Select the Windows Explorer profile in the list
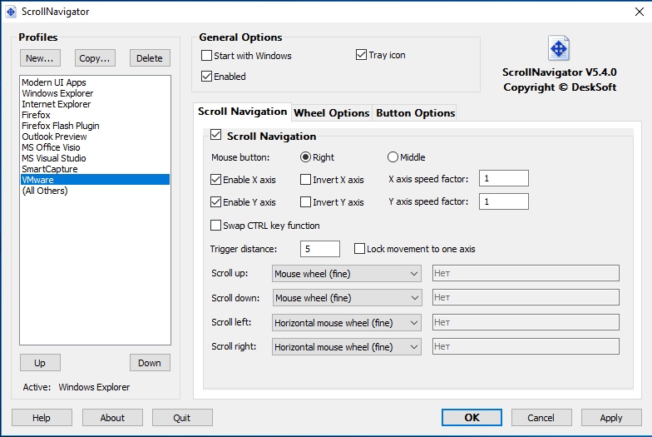The width and height of the screenshot is (652, 437). tap(95, 93)
